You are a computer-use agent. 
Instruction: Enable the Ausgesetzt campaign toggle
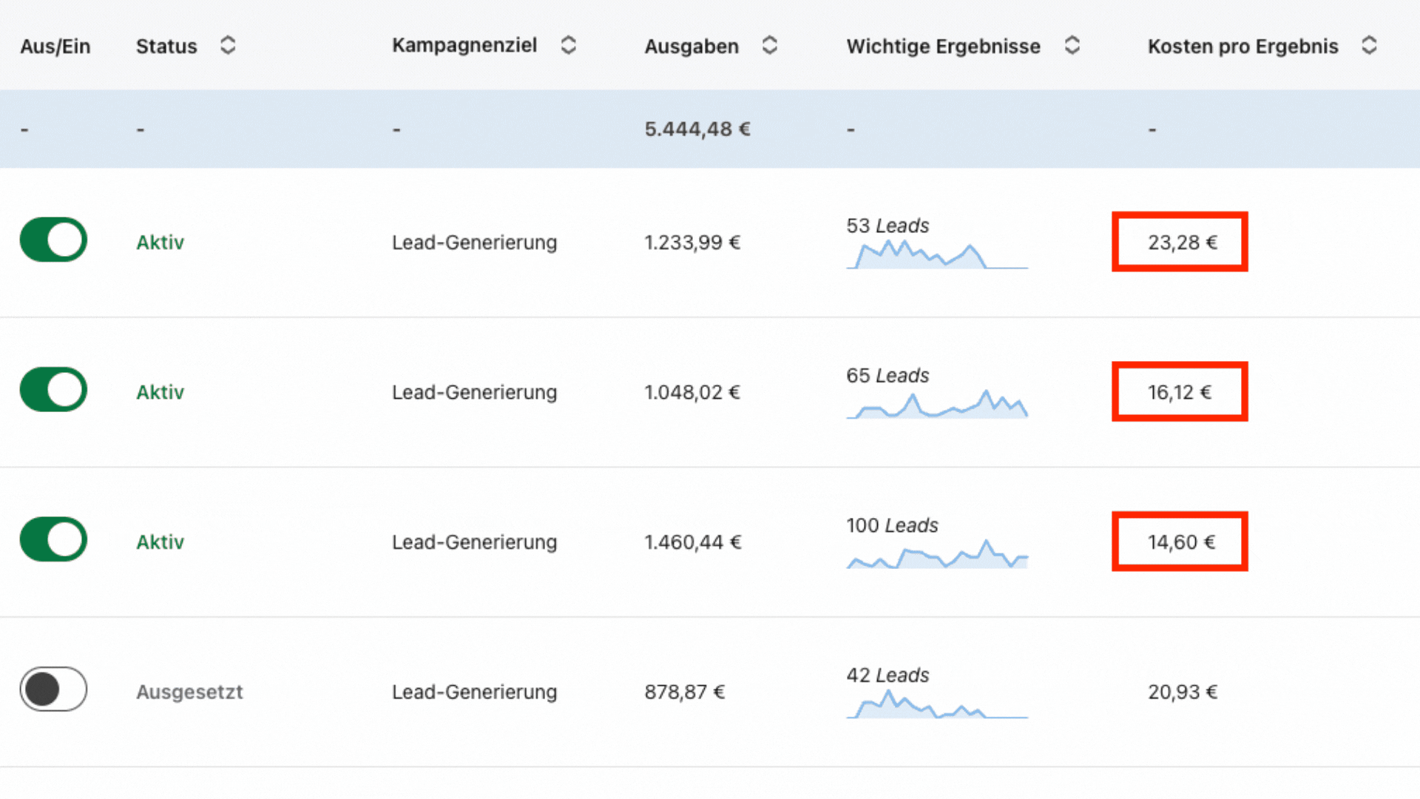(53, 690)
